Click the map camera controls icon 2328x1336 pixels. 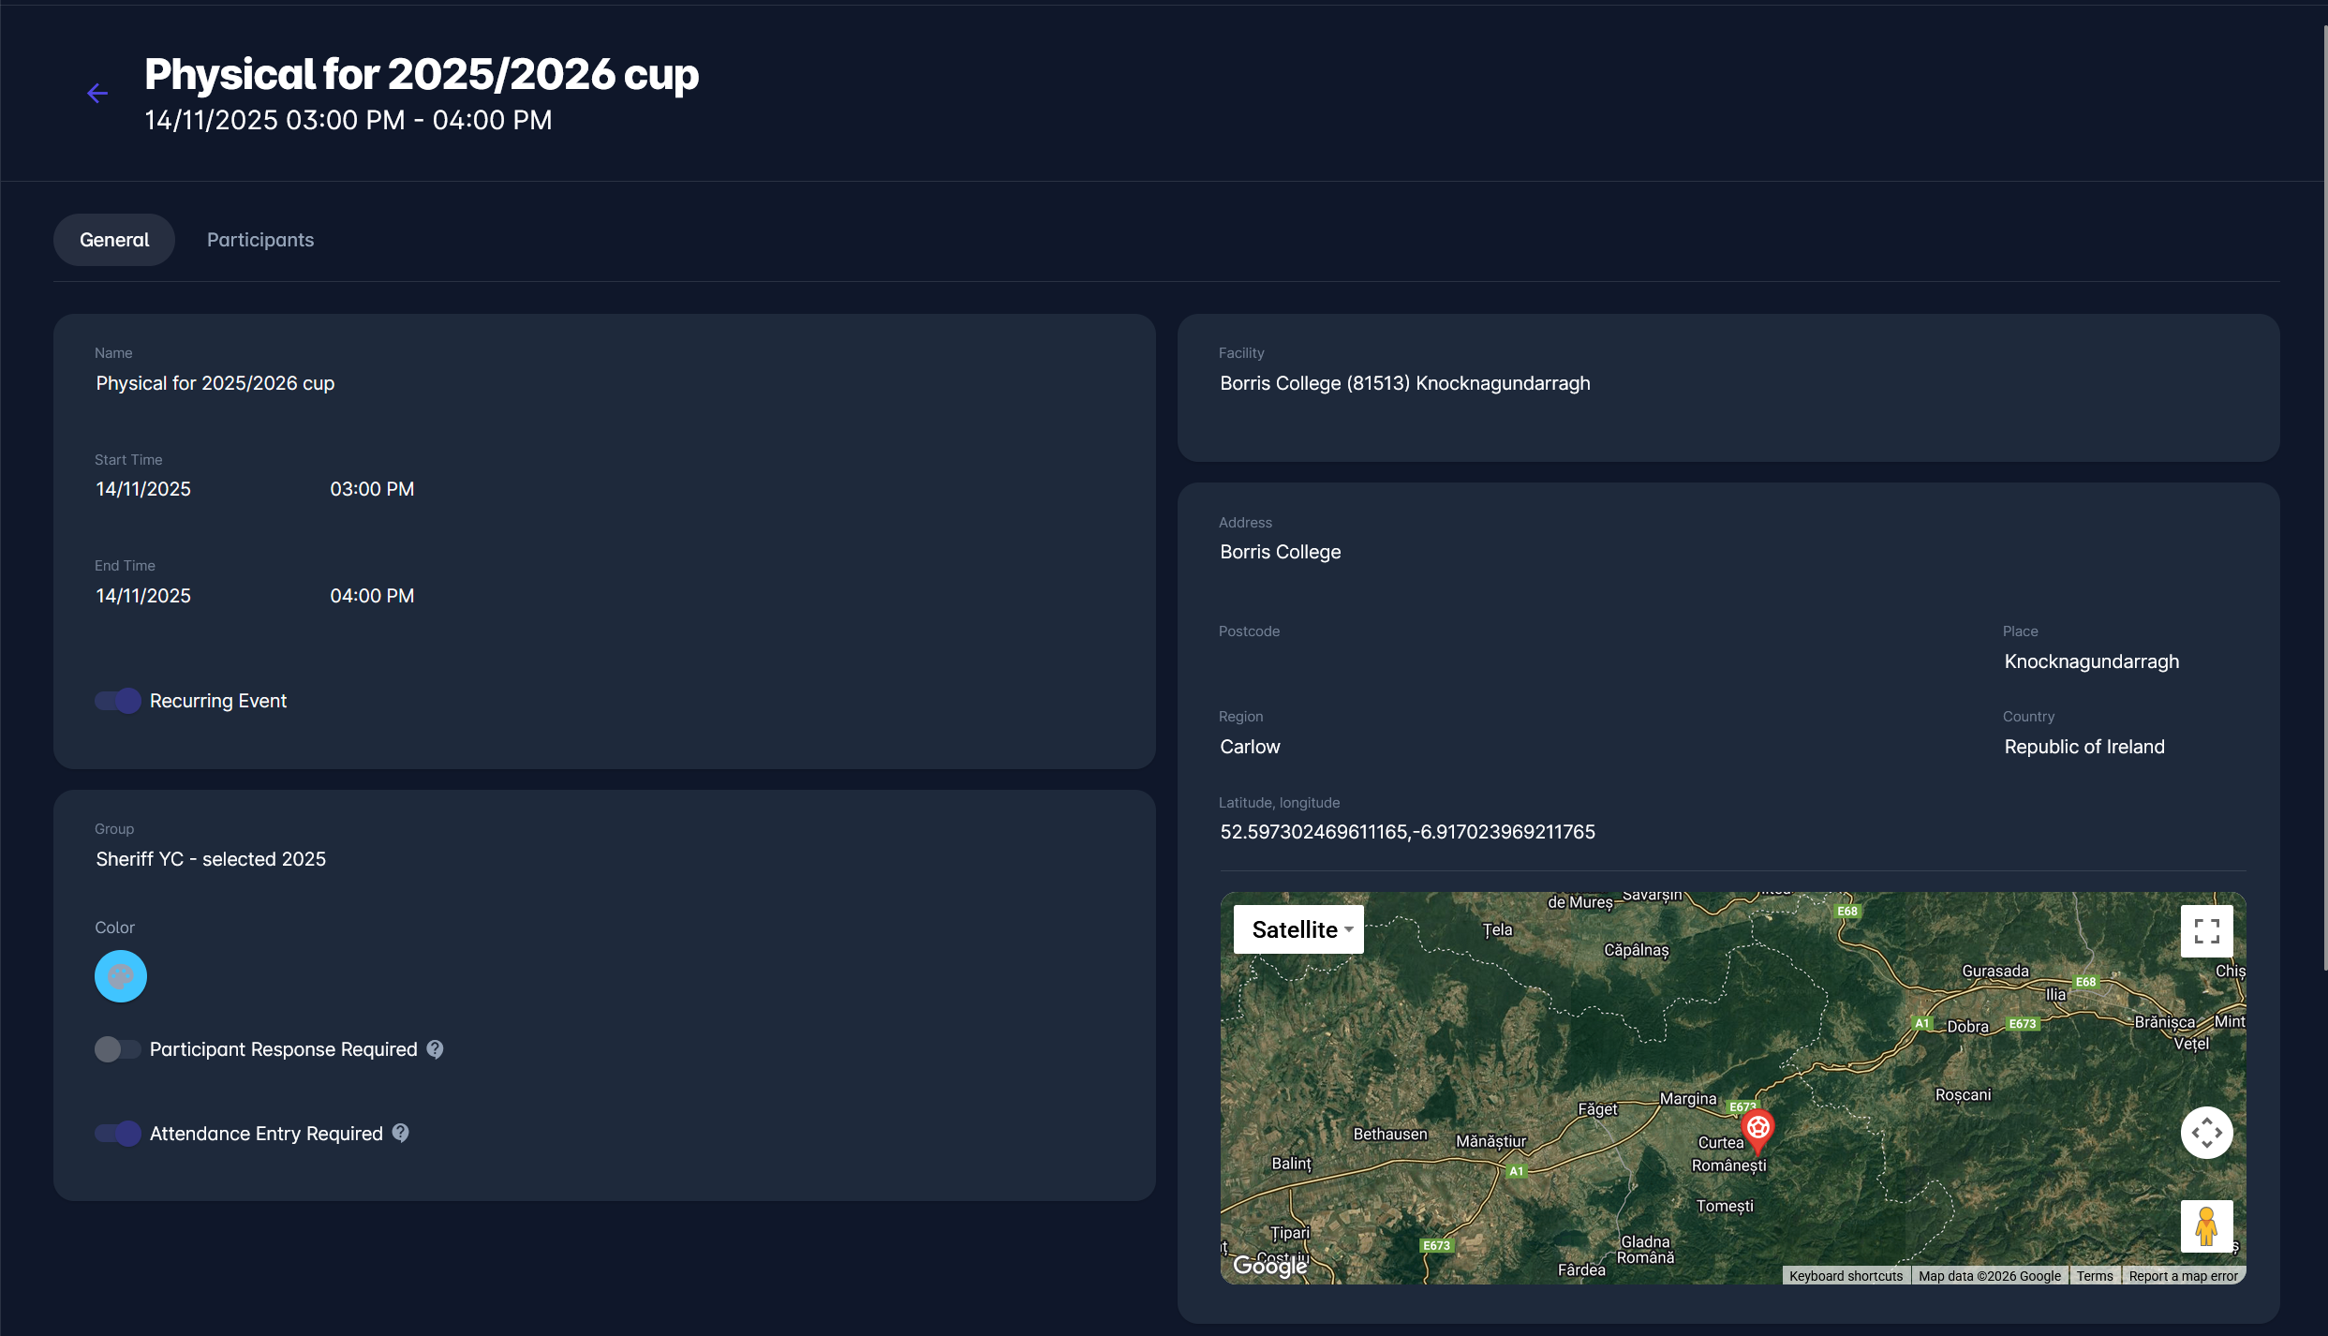2206,1133
